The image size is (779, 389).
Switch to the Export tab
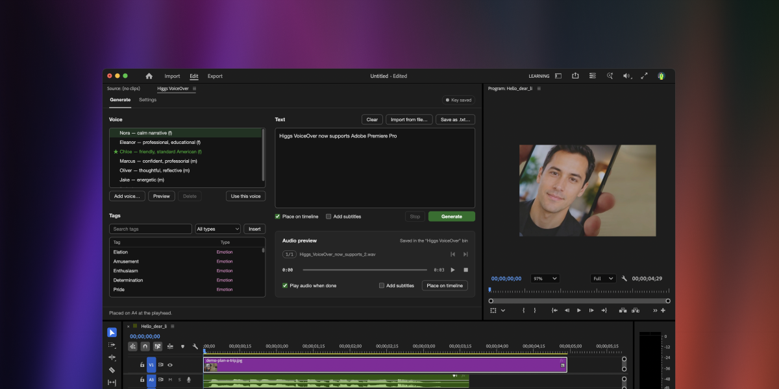[215, 76]
